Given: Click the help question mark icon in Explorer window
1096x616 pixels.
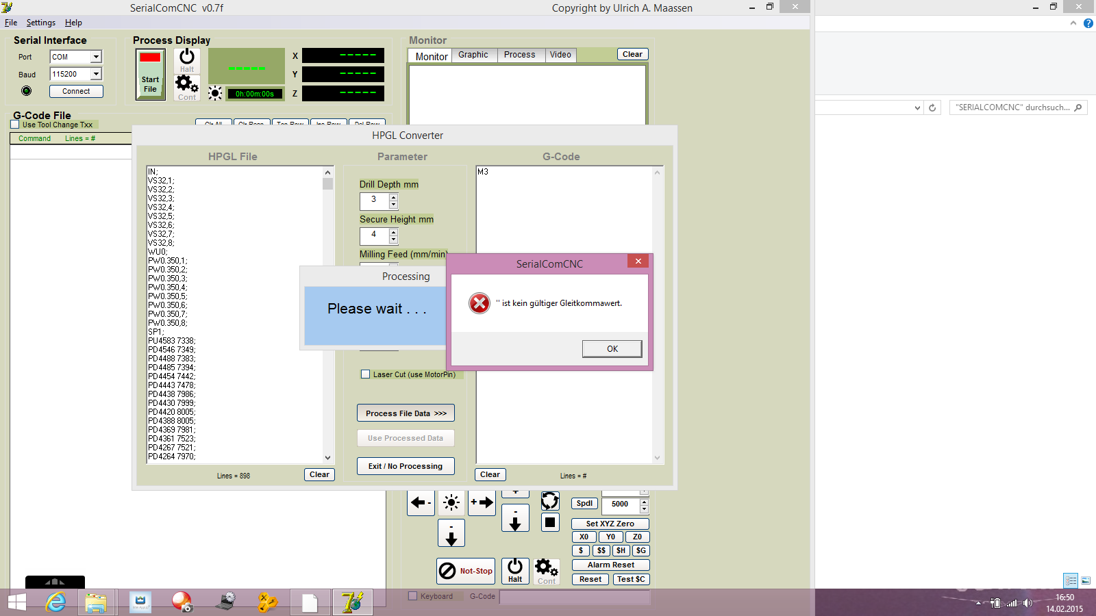Looking at the screenshot, I should pyautogui.click(x=1088, y=23).
